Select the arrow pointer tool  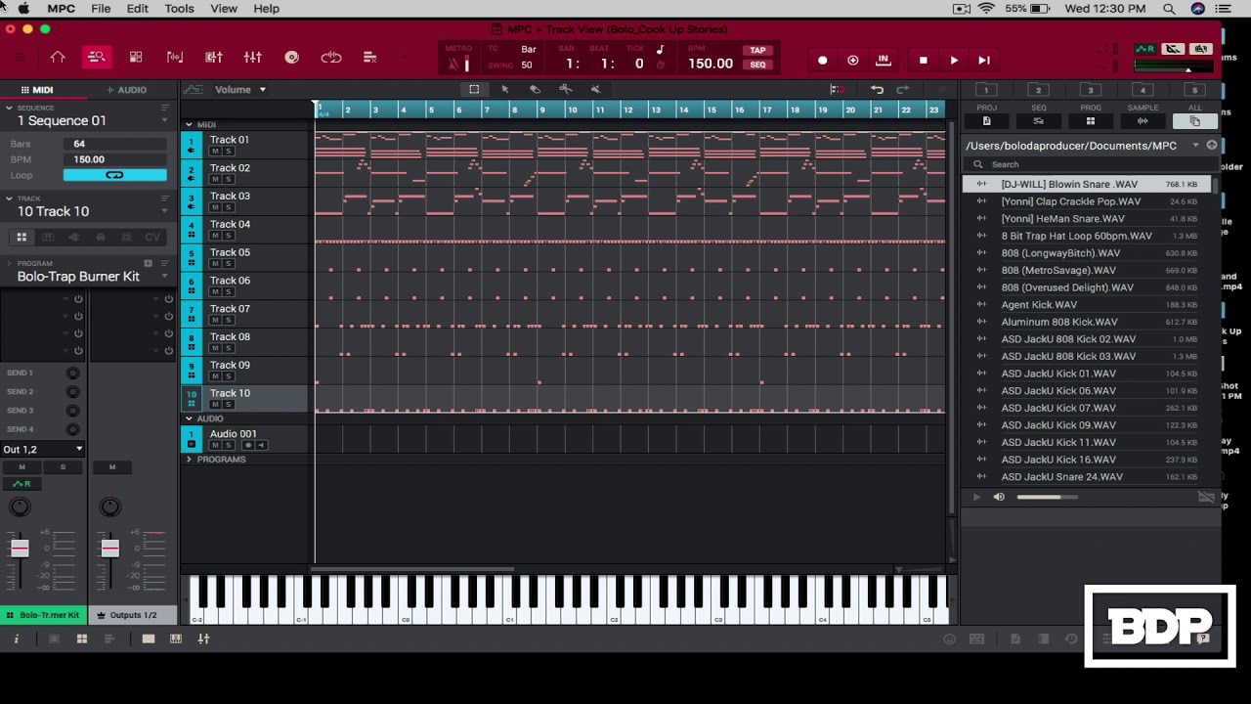coord(505,89)
